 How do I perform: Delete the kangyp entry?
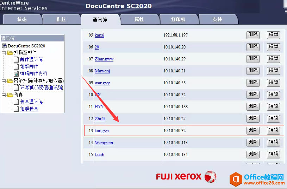[253, 131]
